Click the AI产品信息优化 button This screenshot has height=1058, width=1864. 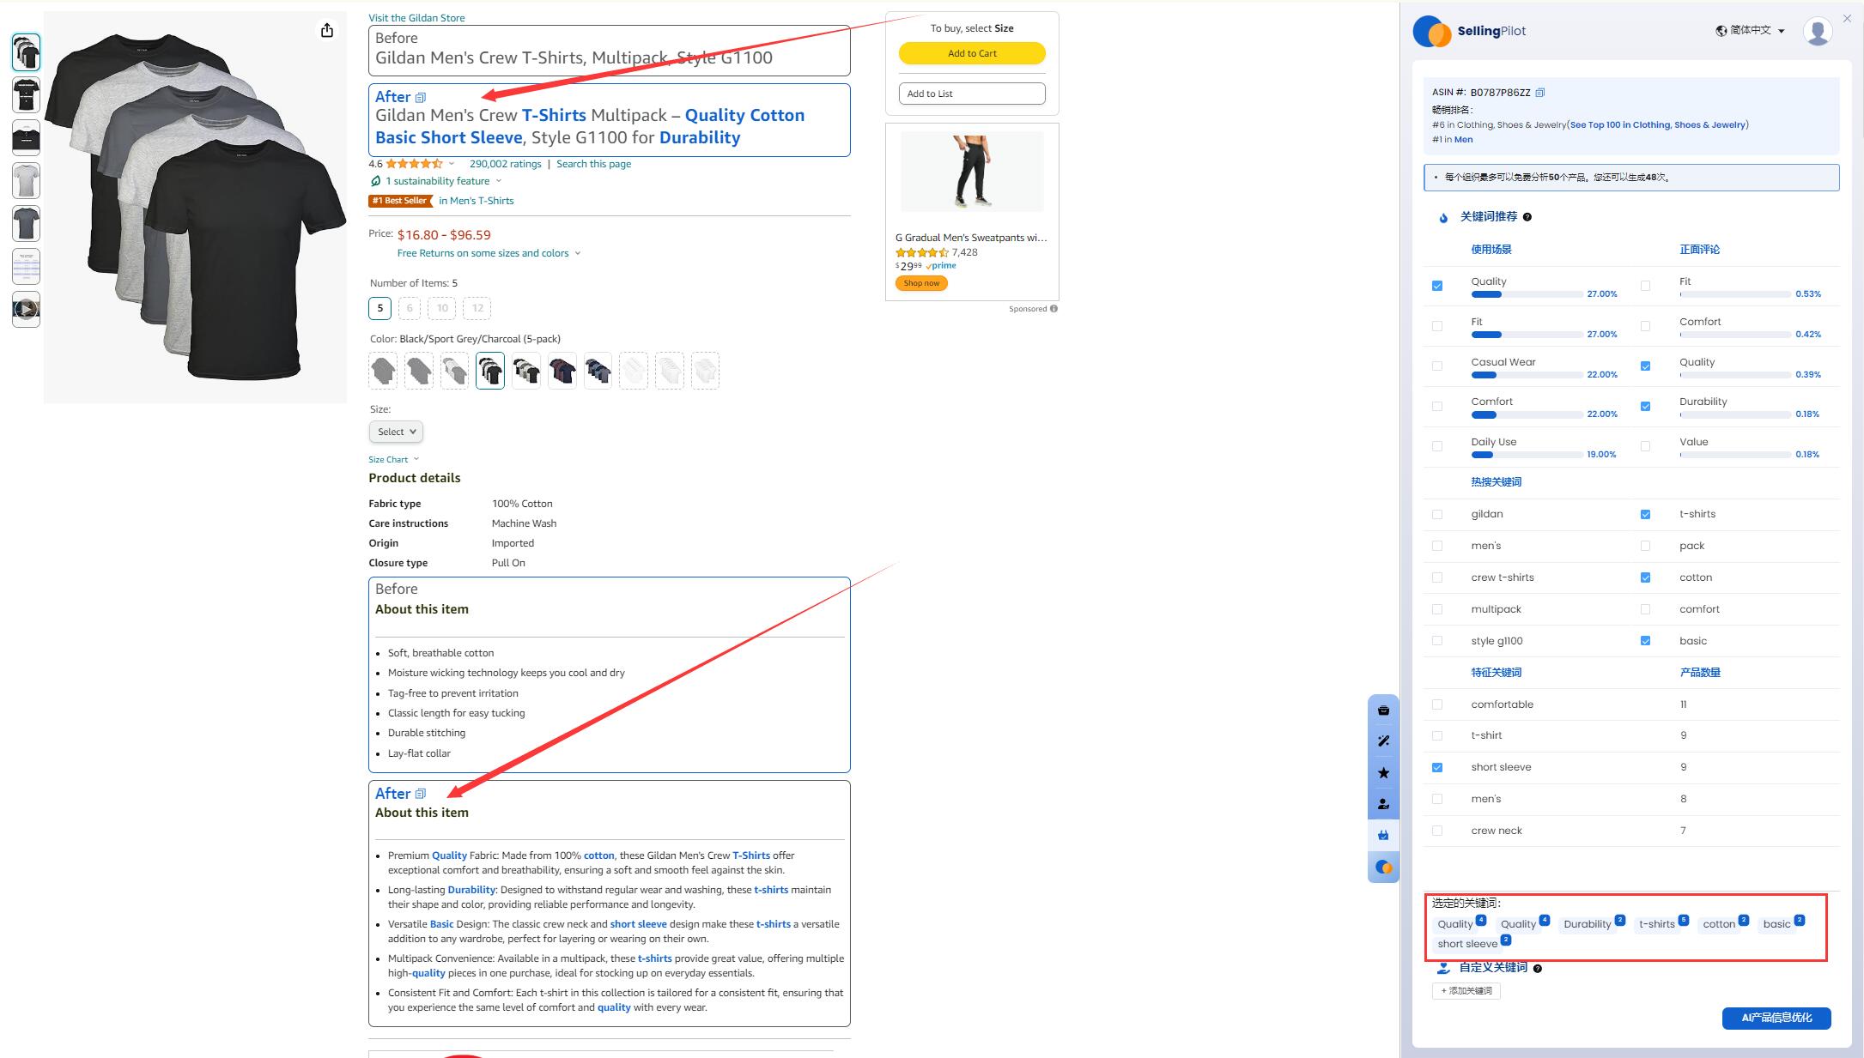(x=1776, y=1018)
